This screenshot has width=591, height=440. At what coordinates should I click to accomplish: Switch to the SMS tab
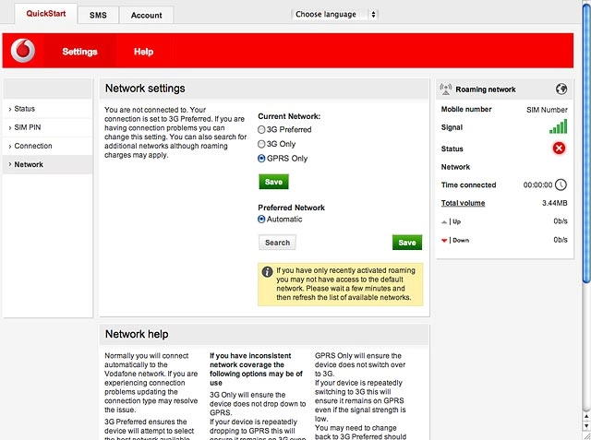[98, 16]
